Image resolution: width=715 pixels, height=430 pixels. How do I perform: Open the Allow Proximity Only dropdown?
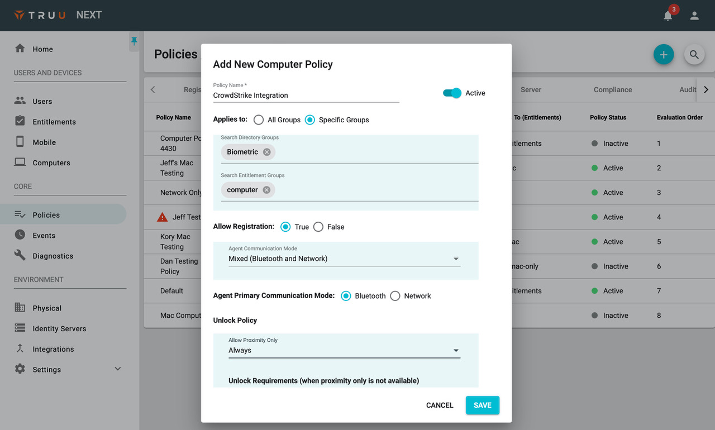tap(456, 350)
